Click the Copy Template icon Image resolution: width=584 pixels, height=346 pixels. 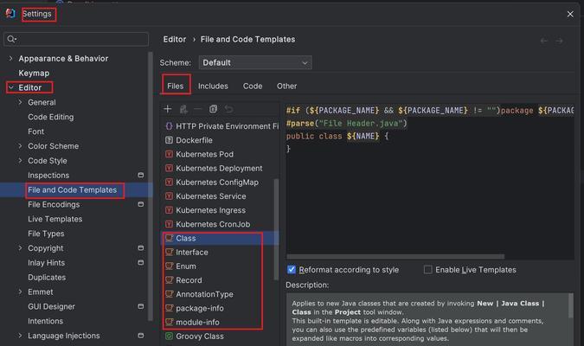click(213, 109)
